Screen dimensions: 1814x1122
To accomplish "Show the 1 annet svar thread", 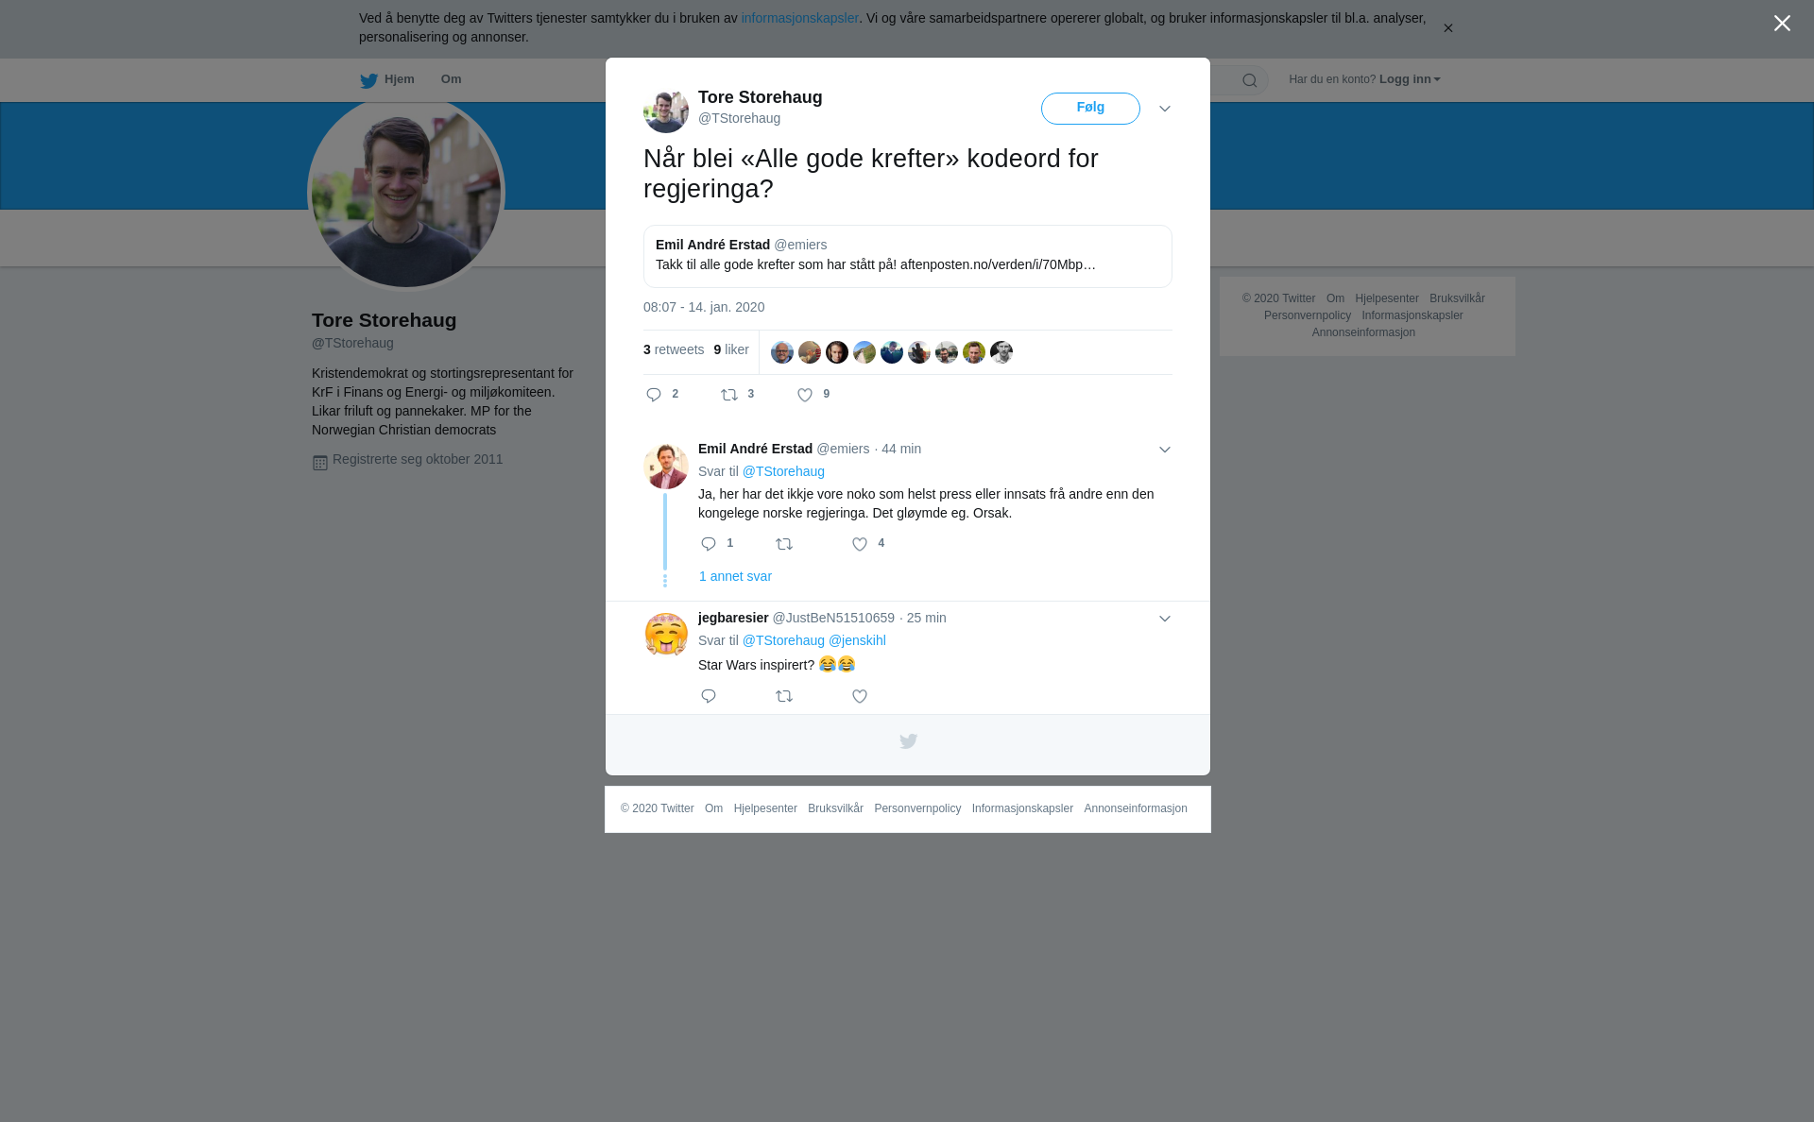I will tap(735, 576).
